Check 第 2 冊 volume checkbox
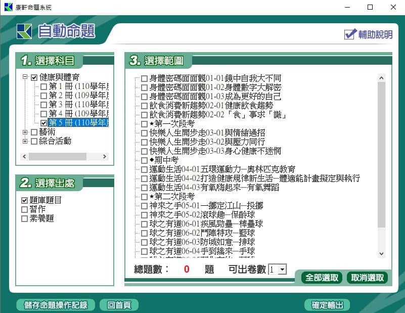 click(x=43, y=96)
